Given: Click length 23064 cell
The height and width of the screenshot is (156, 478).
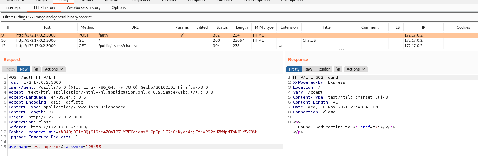Looking at the screenshot, I should pyautogui.click(x=239, y=40).
